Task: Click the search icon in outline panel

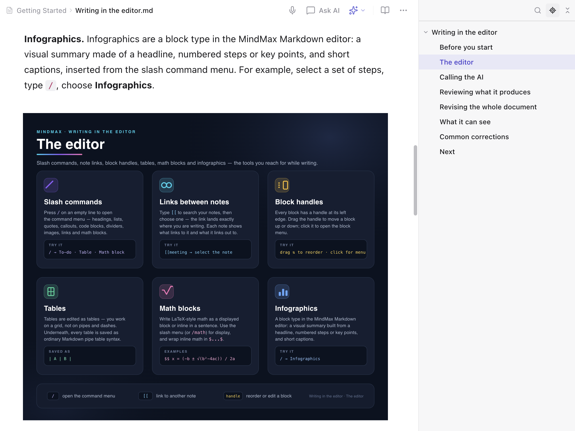Action: [537, 11]
